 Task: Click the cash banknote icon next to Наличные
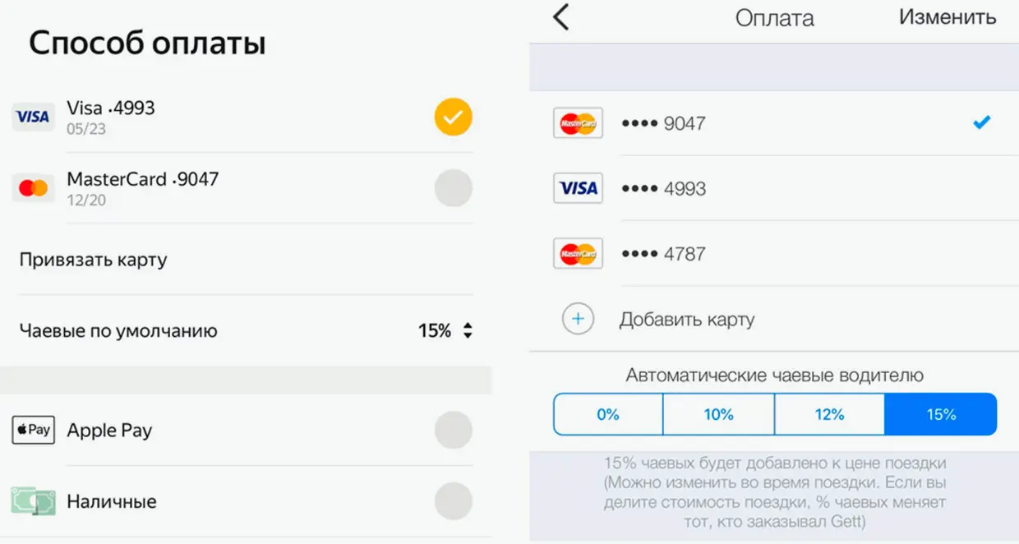(x=33, y=500)
